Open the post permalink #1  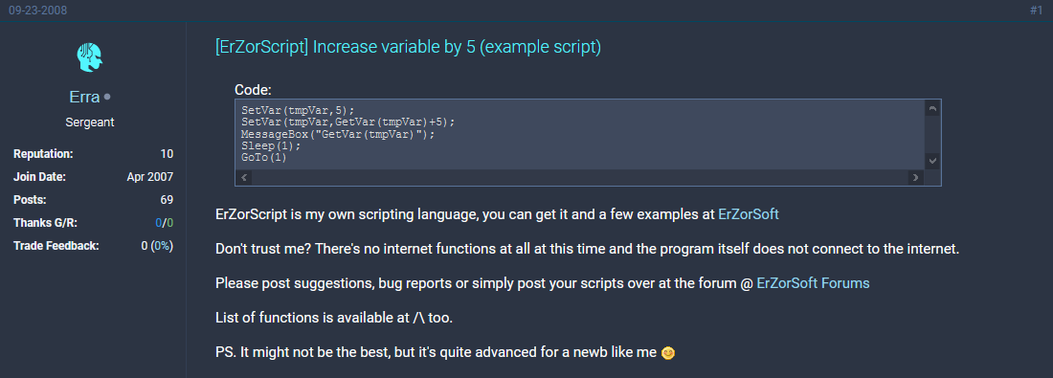point(1036,11)
